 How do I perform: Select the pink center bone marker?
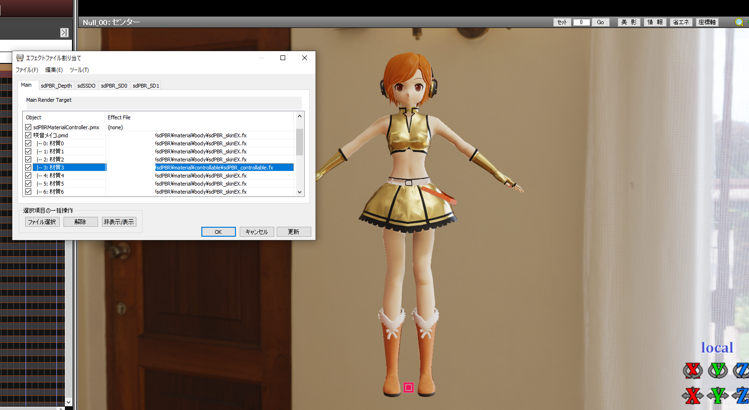point(408,388)
